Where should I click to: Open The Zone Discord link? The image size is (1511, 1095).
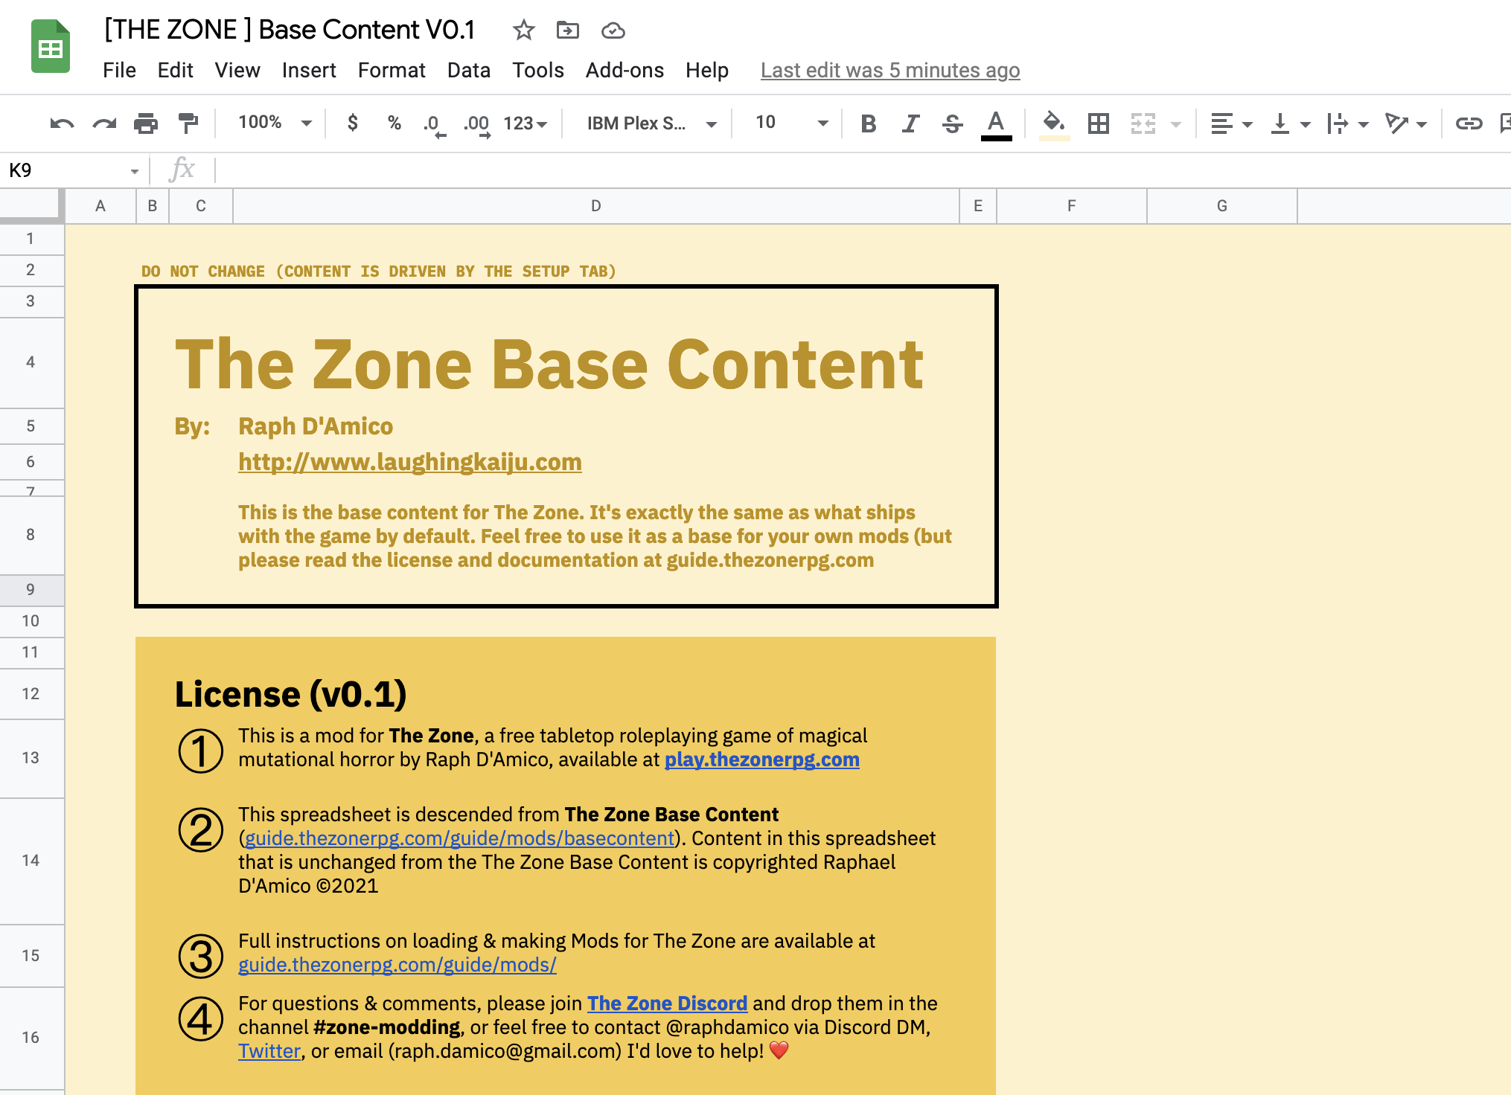point(667,1004)
